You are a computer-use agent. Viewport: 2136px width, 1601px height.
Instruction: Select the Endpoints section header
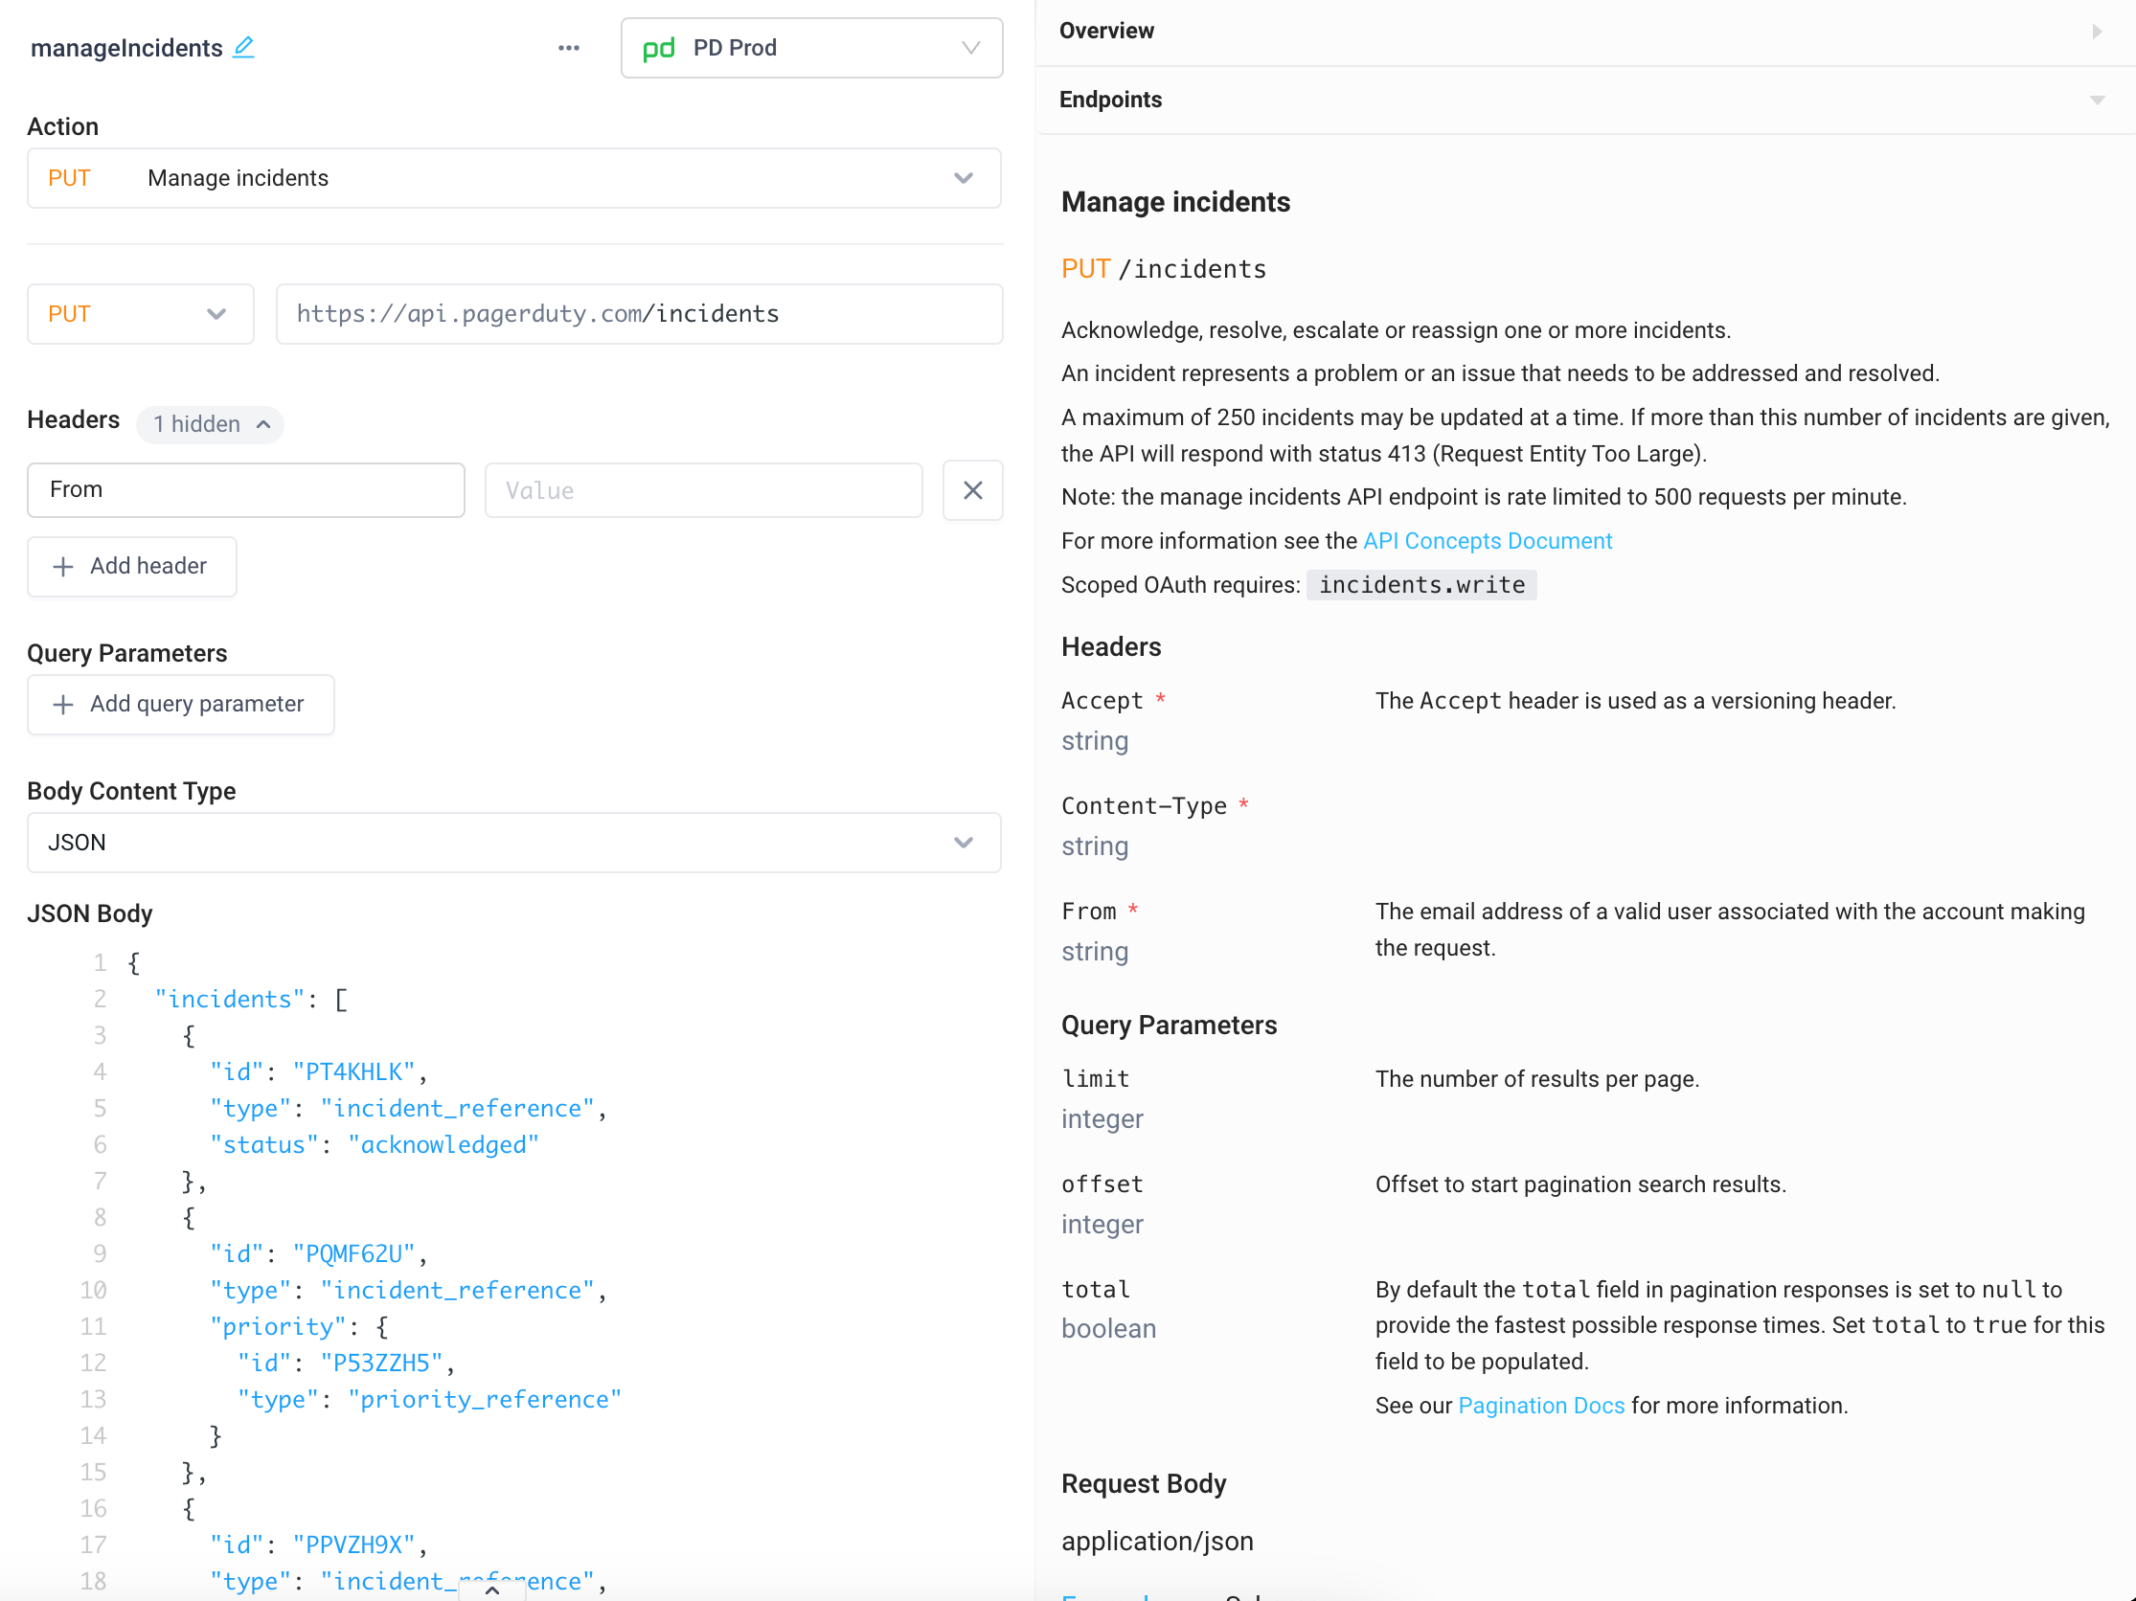pyautogui.click(x=1110, y=100)
